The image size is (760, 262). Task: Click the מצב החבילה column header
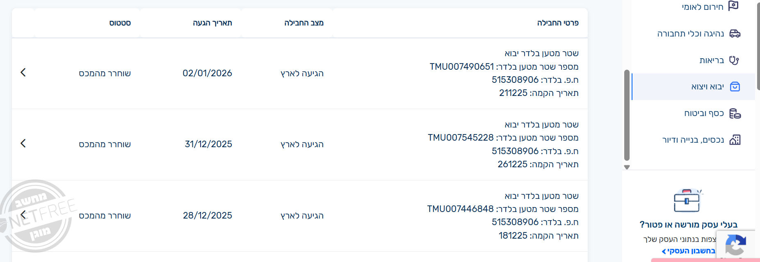click(x=304, y=23)
